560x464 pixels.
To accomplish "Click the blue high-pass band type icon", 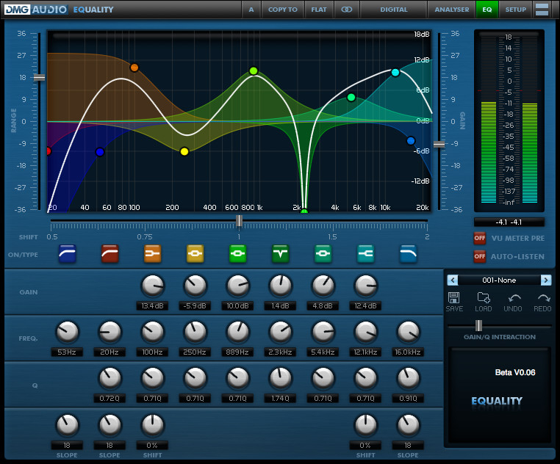I will (67, 254).
